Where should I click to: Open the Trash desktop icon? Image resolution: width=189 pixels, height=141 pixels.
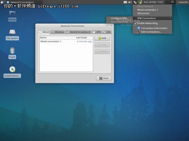[x=12, y=50]
